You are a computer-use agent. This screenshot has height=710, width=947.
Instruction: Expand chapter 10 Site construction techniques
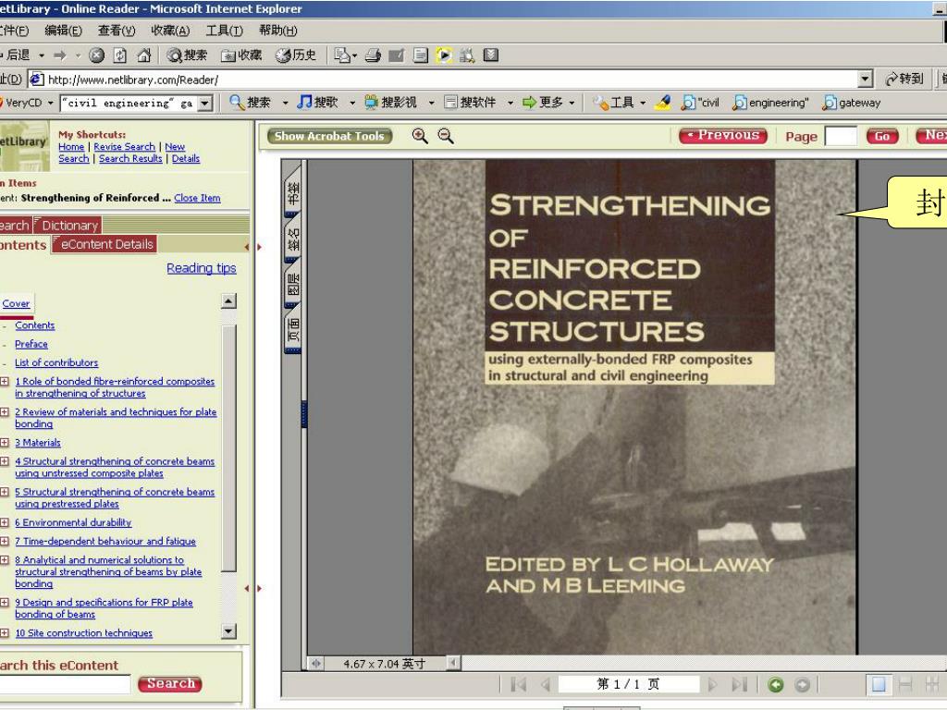(x=5, y=633)
